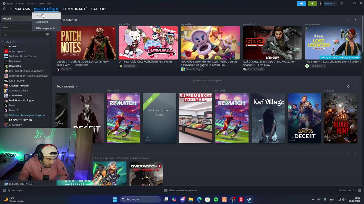
Task: Click the plus icon of Ajouter un jeu
Action: click(4, 190)
